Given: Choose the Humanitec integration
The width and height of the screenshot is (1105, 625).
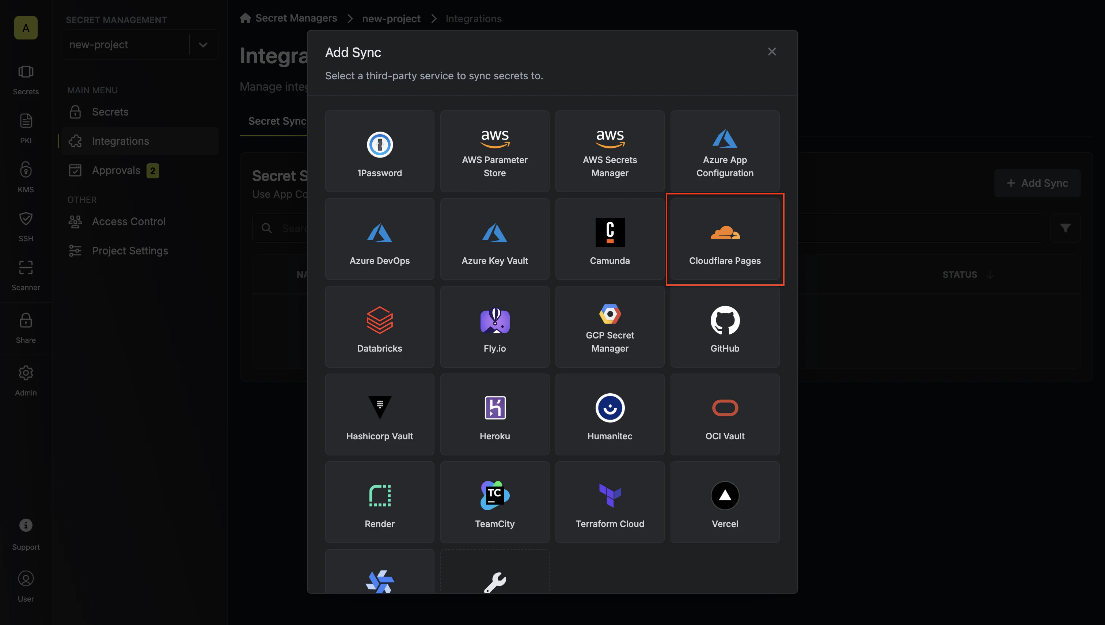Looking at the screenshot, I should point(610,414).
